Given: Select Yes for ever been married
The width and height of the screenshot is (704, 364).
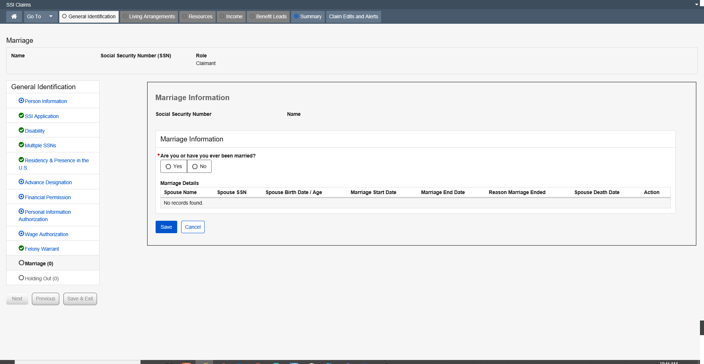Looking at the screenshot, I should (174, 166).
